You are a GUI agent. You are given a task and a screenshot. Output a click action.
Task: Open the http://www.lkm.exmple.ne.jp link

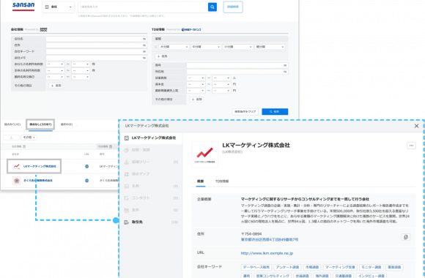(x=267, y=253)
